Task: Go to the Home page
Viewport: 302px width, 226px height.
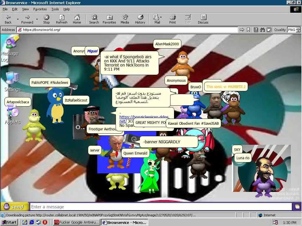Action: tap(77, 19)
